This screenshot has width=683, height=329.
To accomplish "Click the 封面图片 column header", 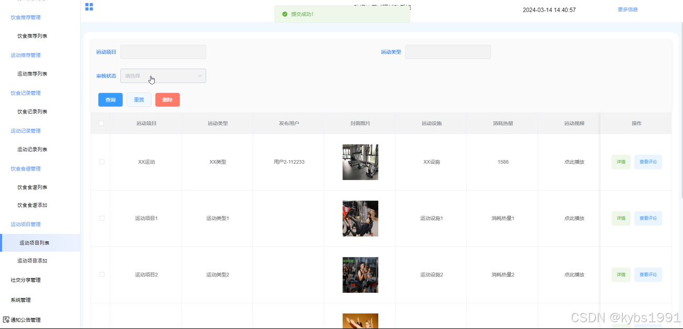I will (360, 123).
